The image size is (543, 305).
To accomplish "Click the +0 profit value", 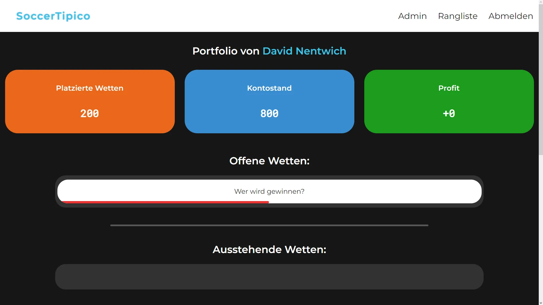I will click(449, 114).
